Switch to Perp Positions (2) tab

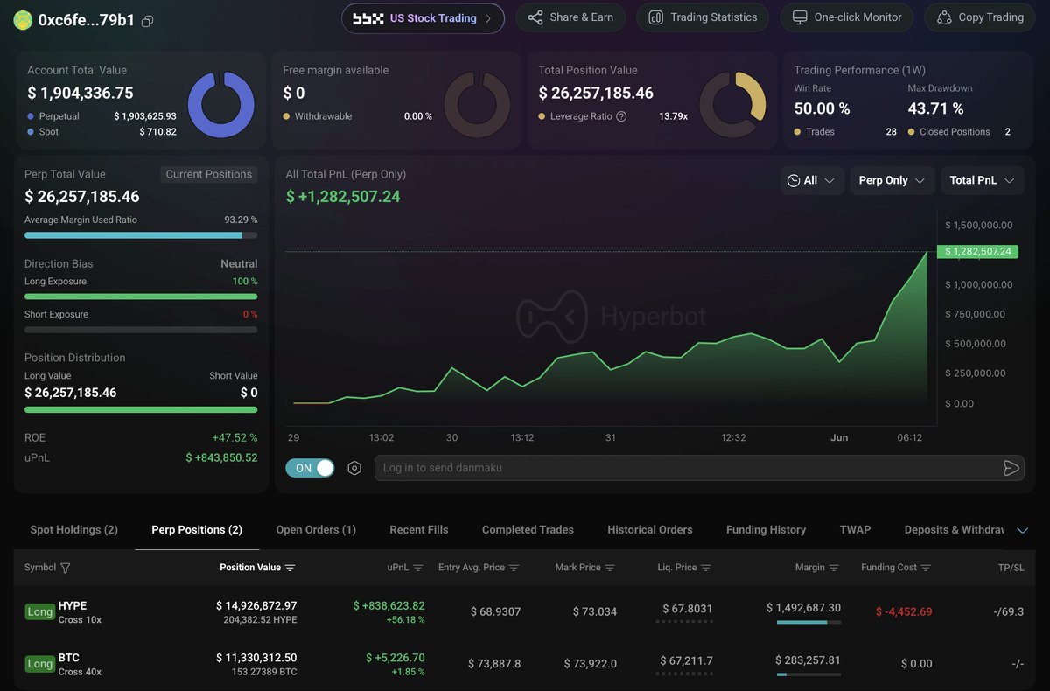[x=197, y=529]
